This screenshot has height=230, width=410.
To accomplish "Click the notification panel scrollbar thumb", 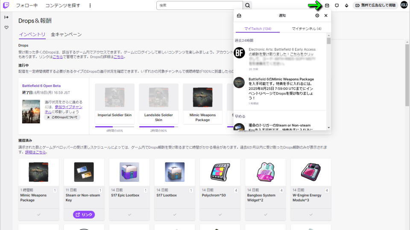I will point(329,41).
